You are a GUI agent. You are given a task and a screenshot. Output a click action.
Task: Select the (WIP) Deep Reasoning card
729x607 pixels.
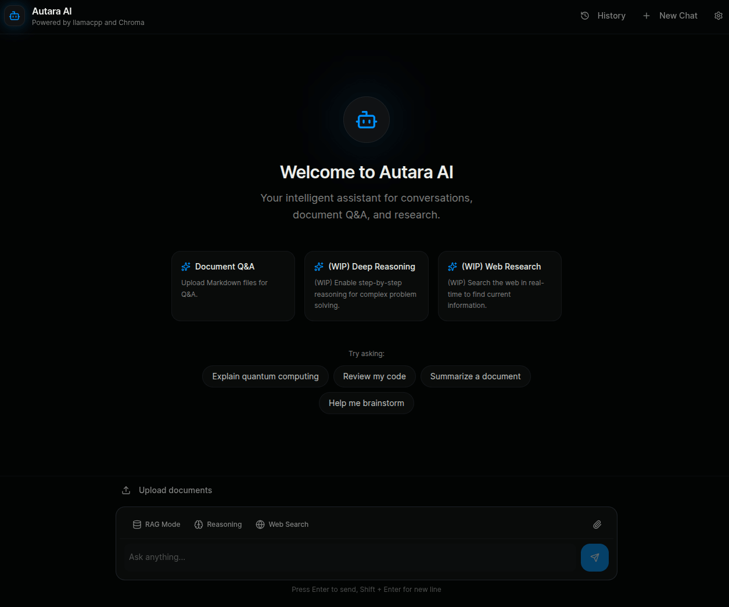coord(367,286)
